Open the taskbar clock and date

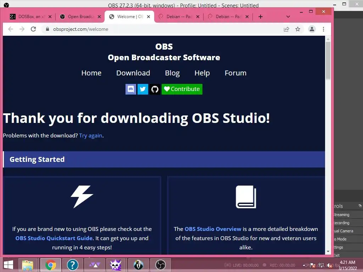[x=347, y=265]
